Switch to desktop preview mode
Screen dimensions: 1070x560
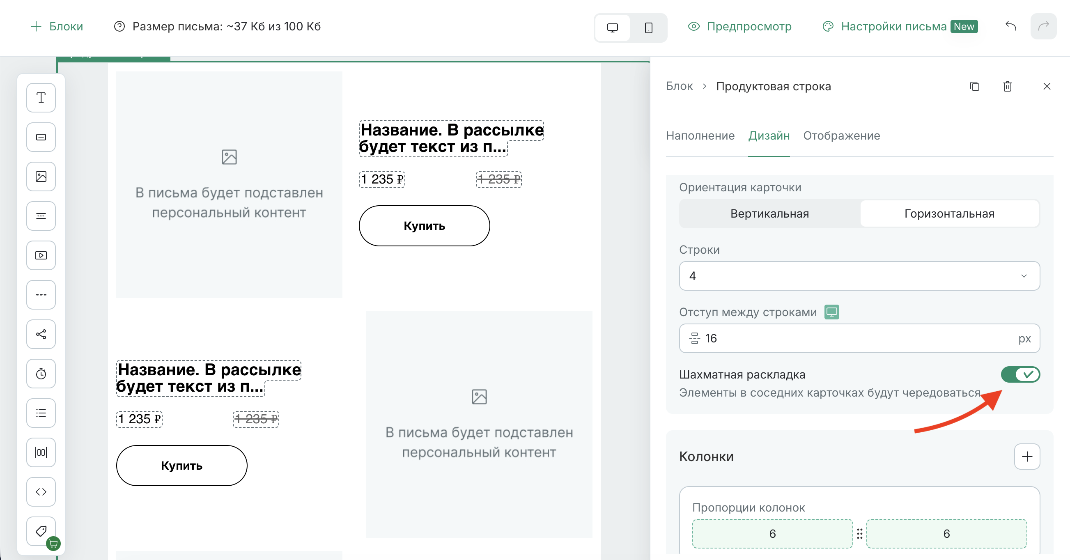(x=612, y=28)
